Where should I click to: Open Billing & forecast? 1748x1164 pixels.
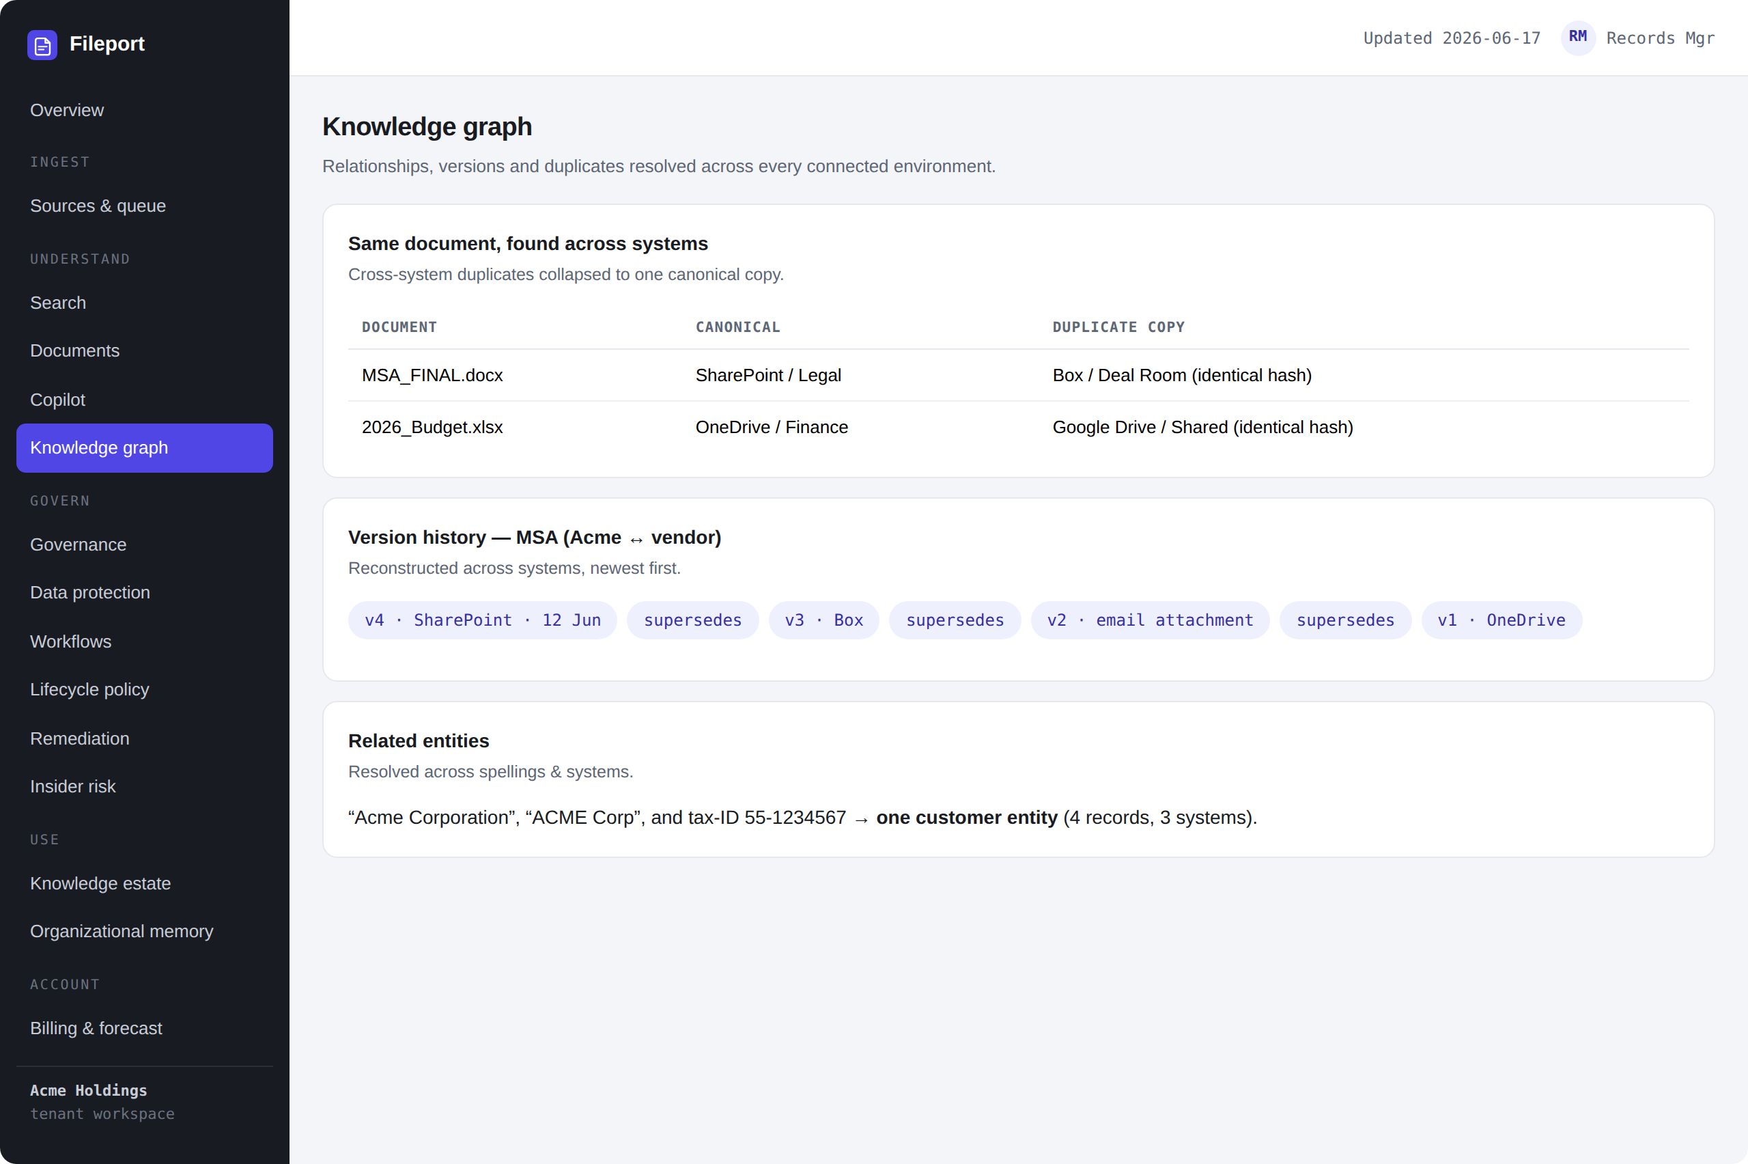145,1028
